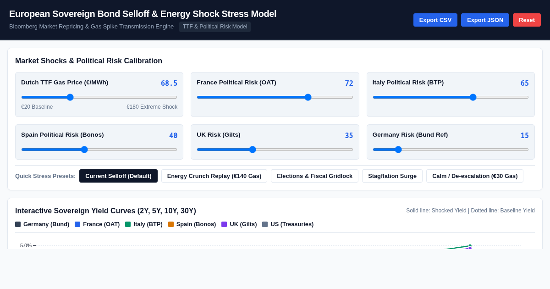550x289 pixels.
Task: Click the Bloomberg Market Repricing subtitle
Action: 91,27
